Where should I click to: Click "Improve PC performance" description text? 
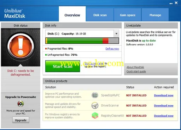[x=63, y=95]
